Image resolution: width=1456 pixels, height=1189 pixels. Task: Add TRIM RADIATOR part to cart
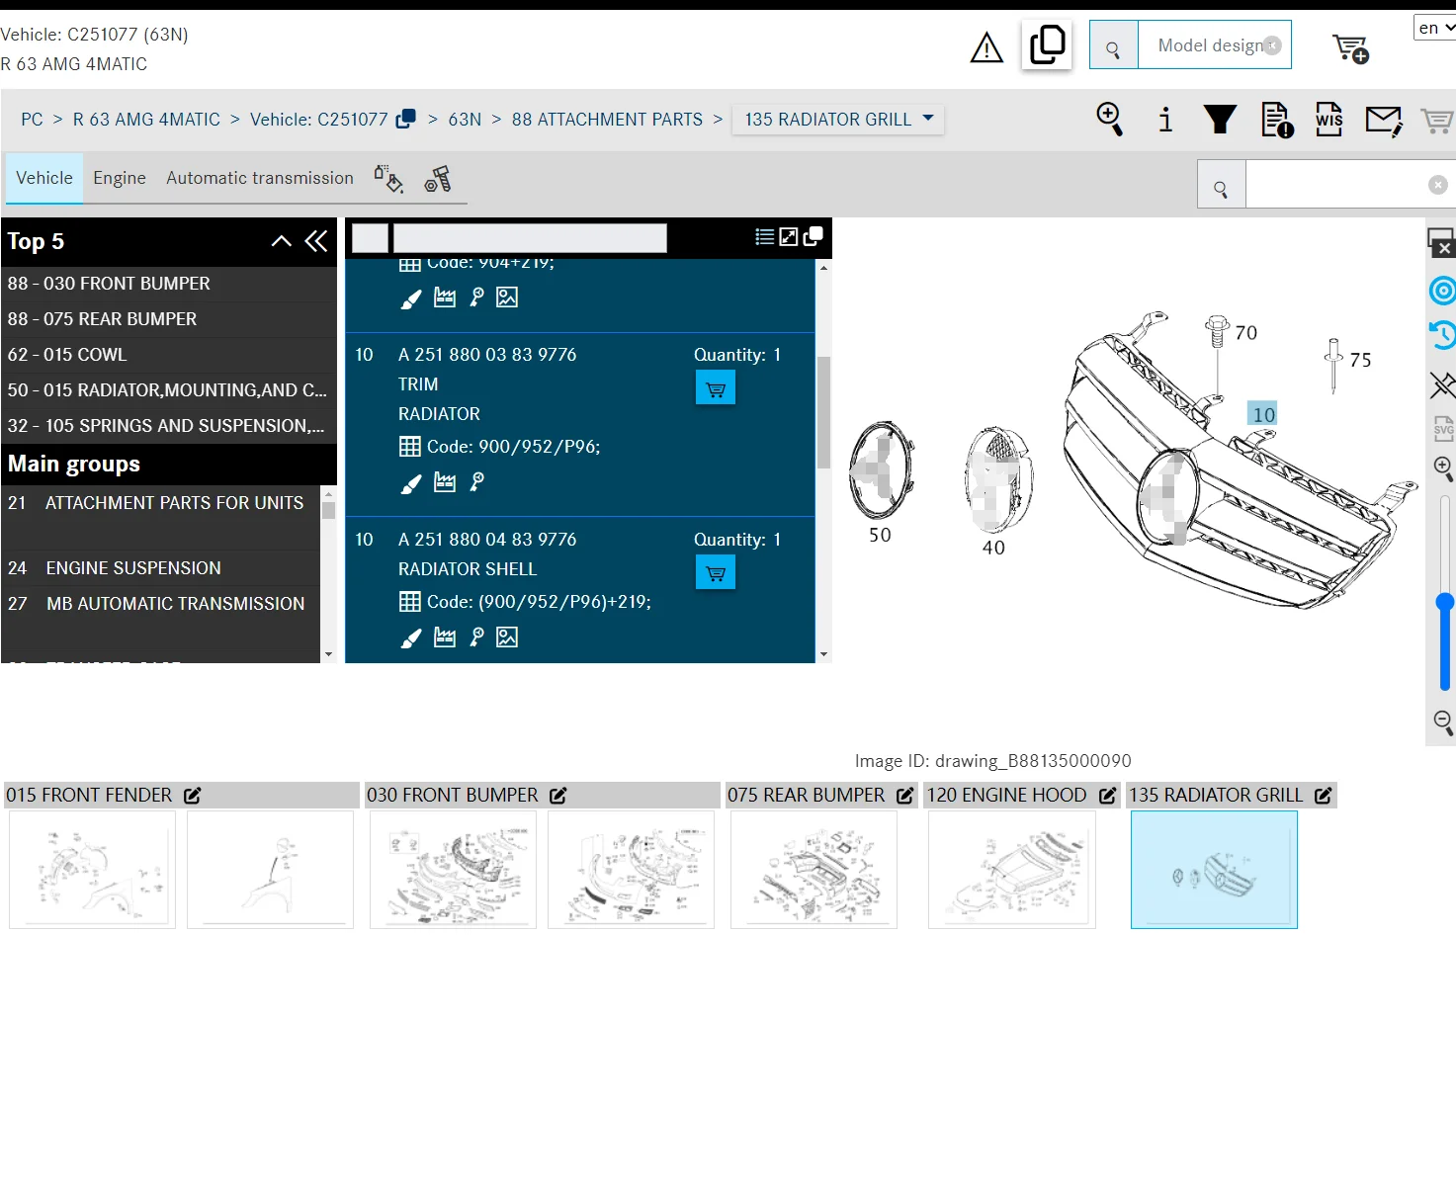point(716,388)
